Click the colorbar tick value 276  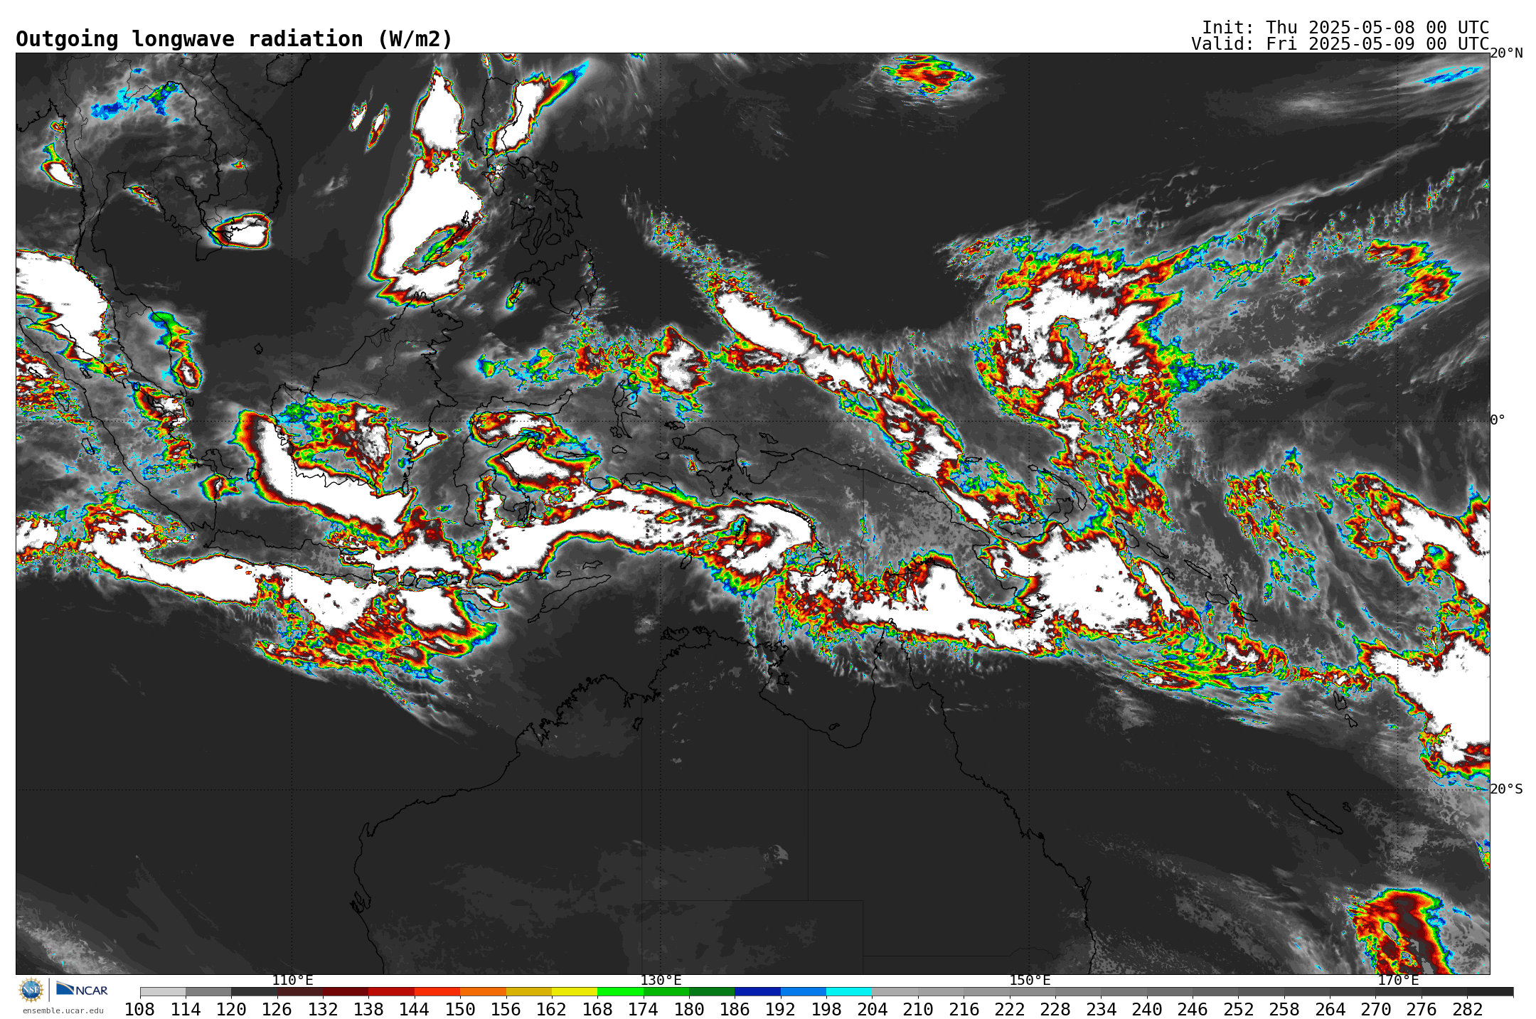pos(1422,1009)
